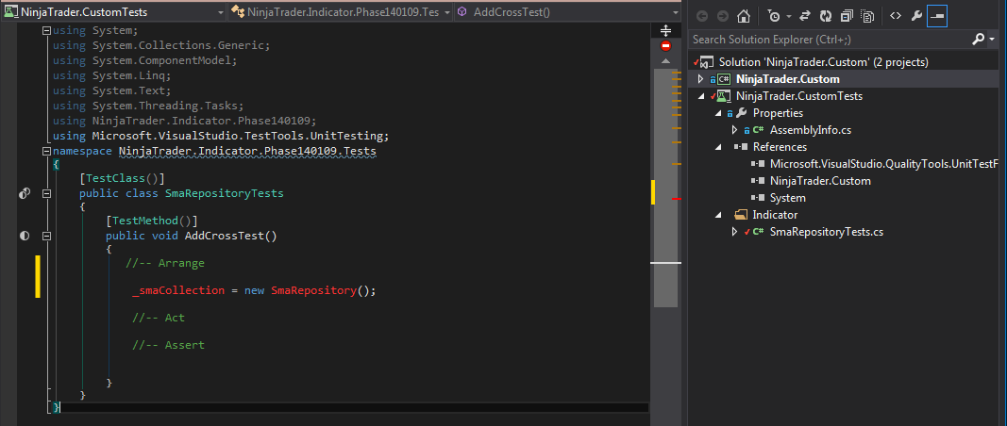Open the search options dropdown arrow
Viewport: 1007px width, 426px height.
pos(992,40)
